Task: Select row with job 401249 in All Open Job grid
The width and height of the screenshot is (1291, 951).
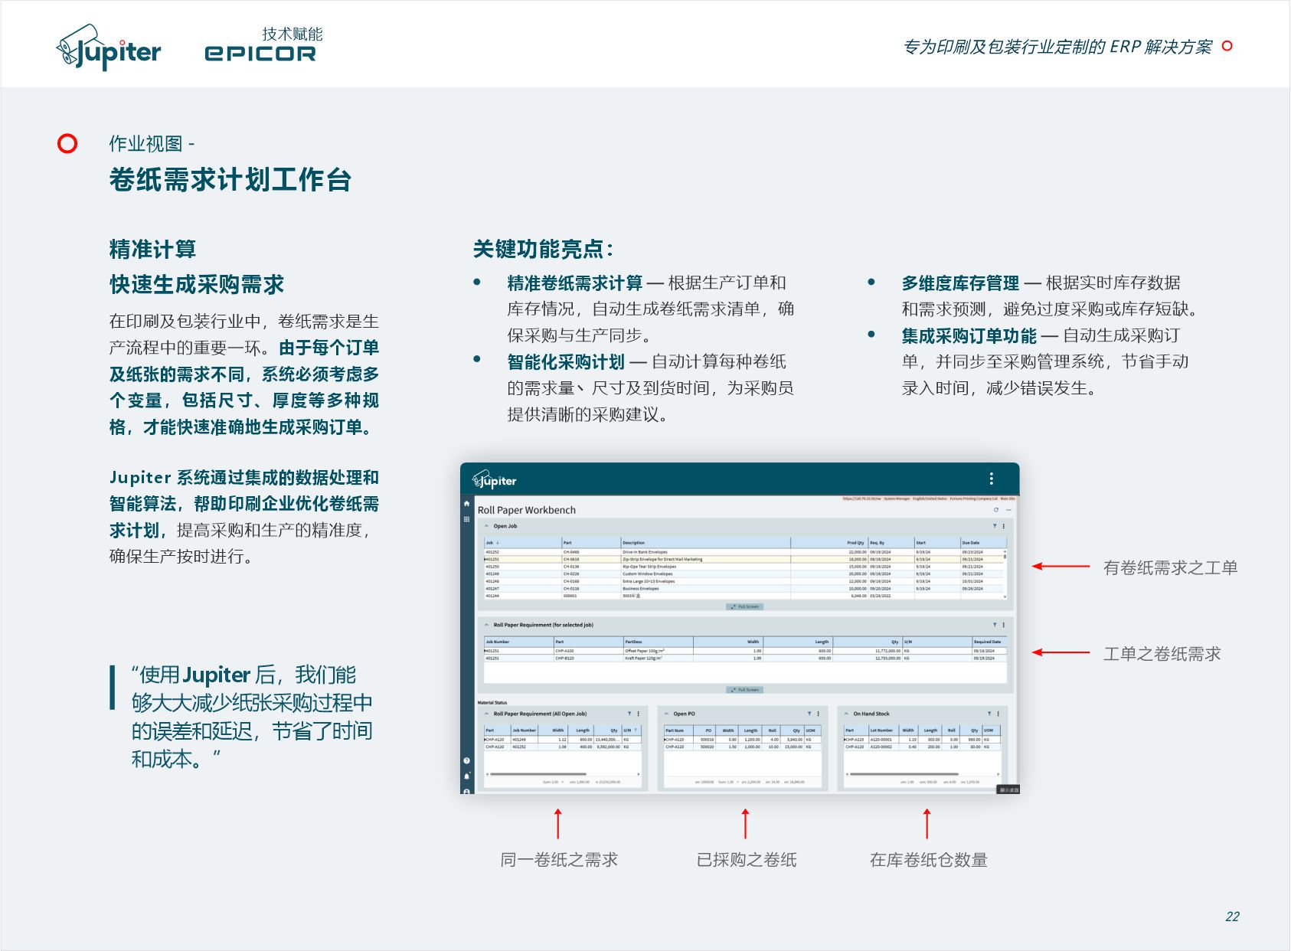Action: point(562,740)
